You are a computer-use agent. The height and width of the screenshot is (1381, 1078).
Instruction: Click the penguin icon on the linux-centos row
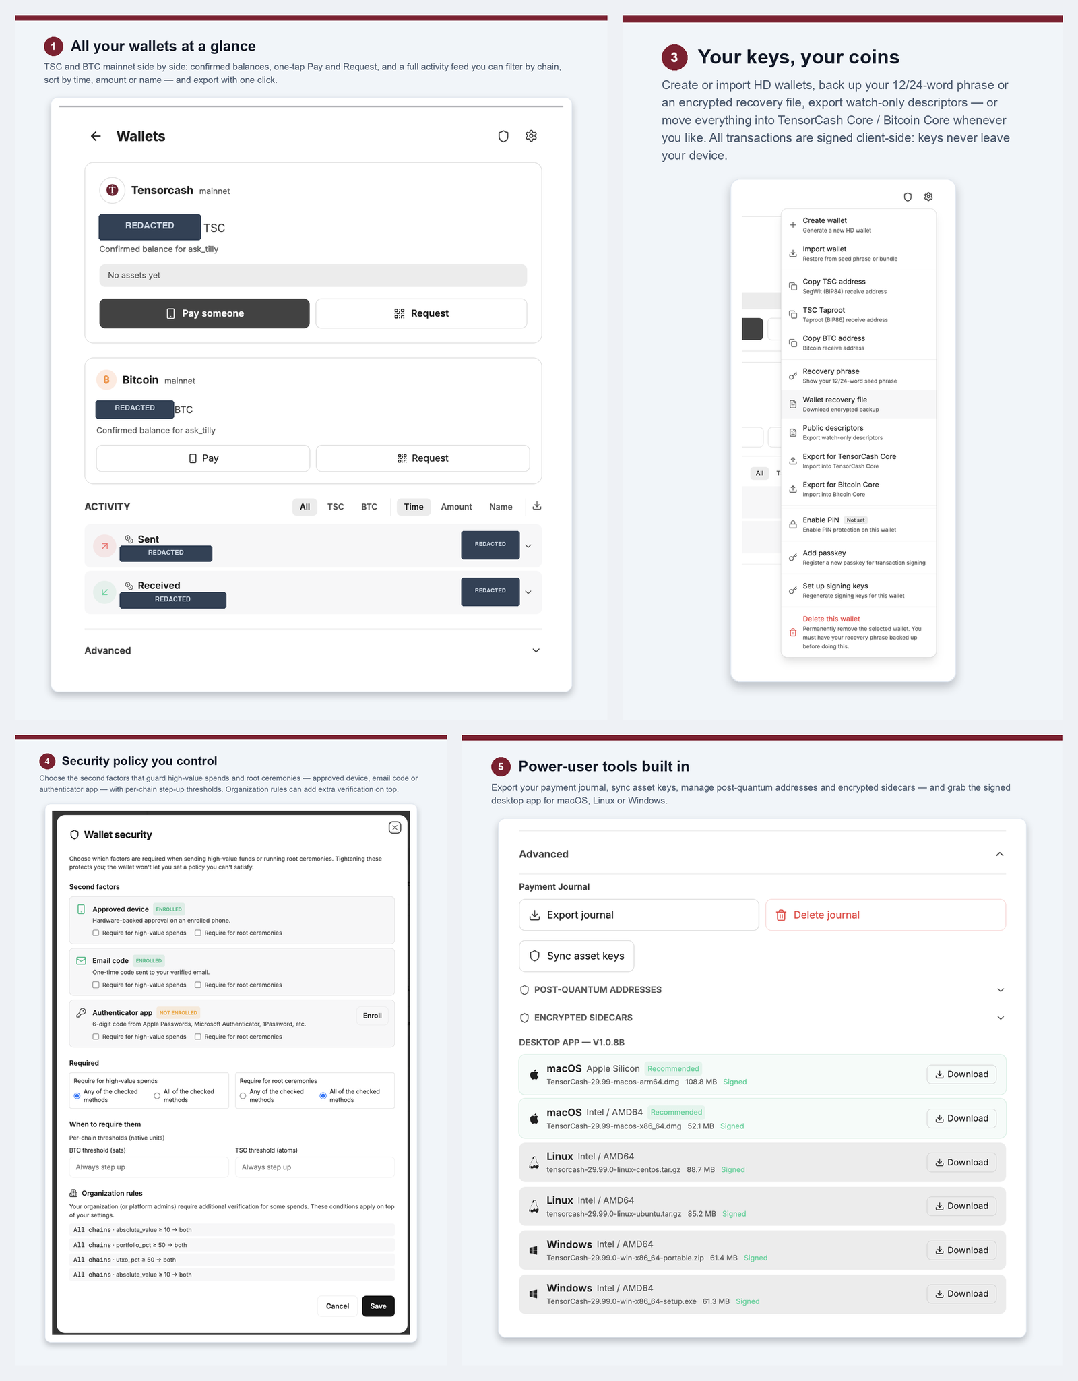pos(534,1163)
